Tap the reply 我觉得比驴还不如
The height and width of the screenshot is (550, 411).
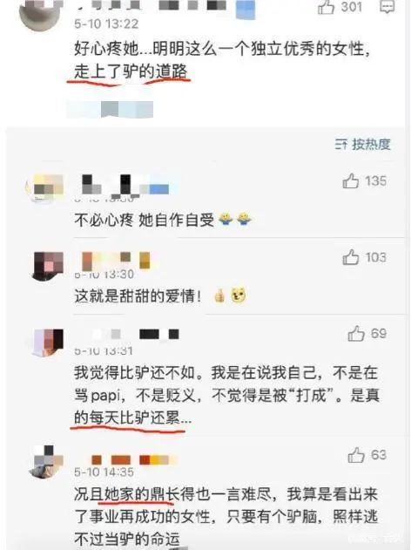[x=226, y=396]
